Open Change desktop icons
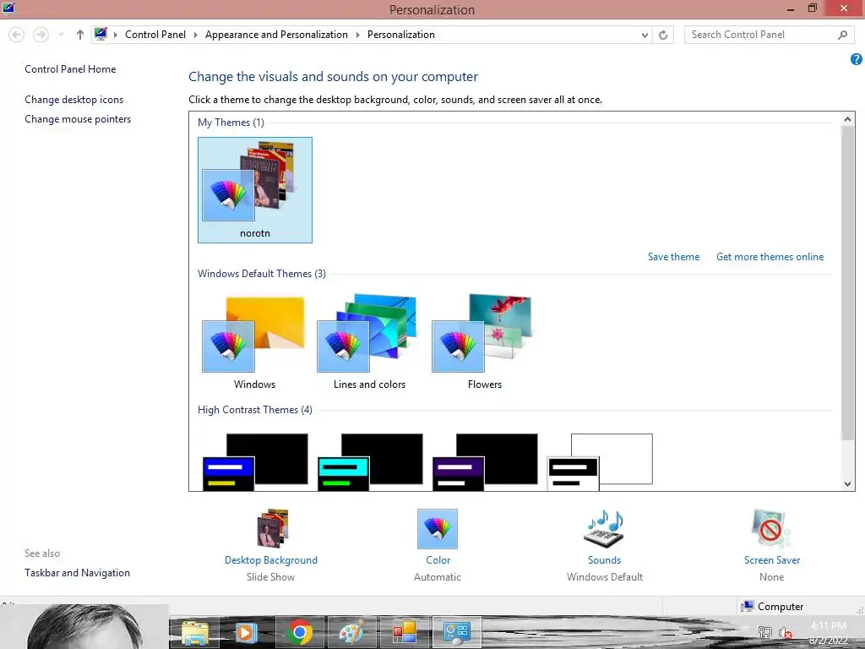The height and width of the screenshot is (649, 865). (x=74, y=100)
